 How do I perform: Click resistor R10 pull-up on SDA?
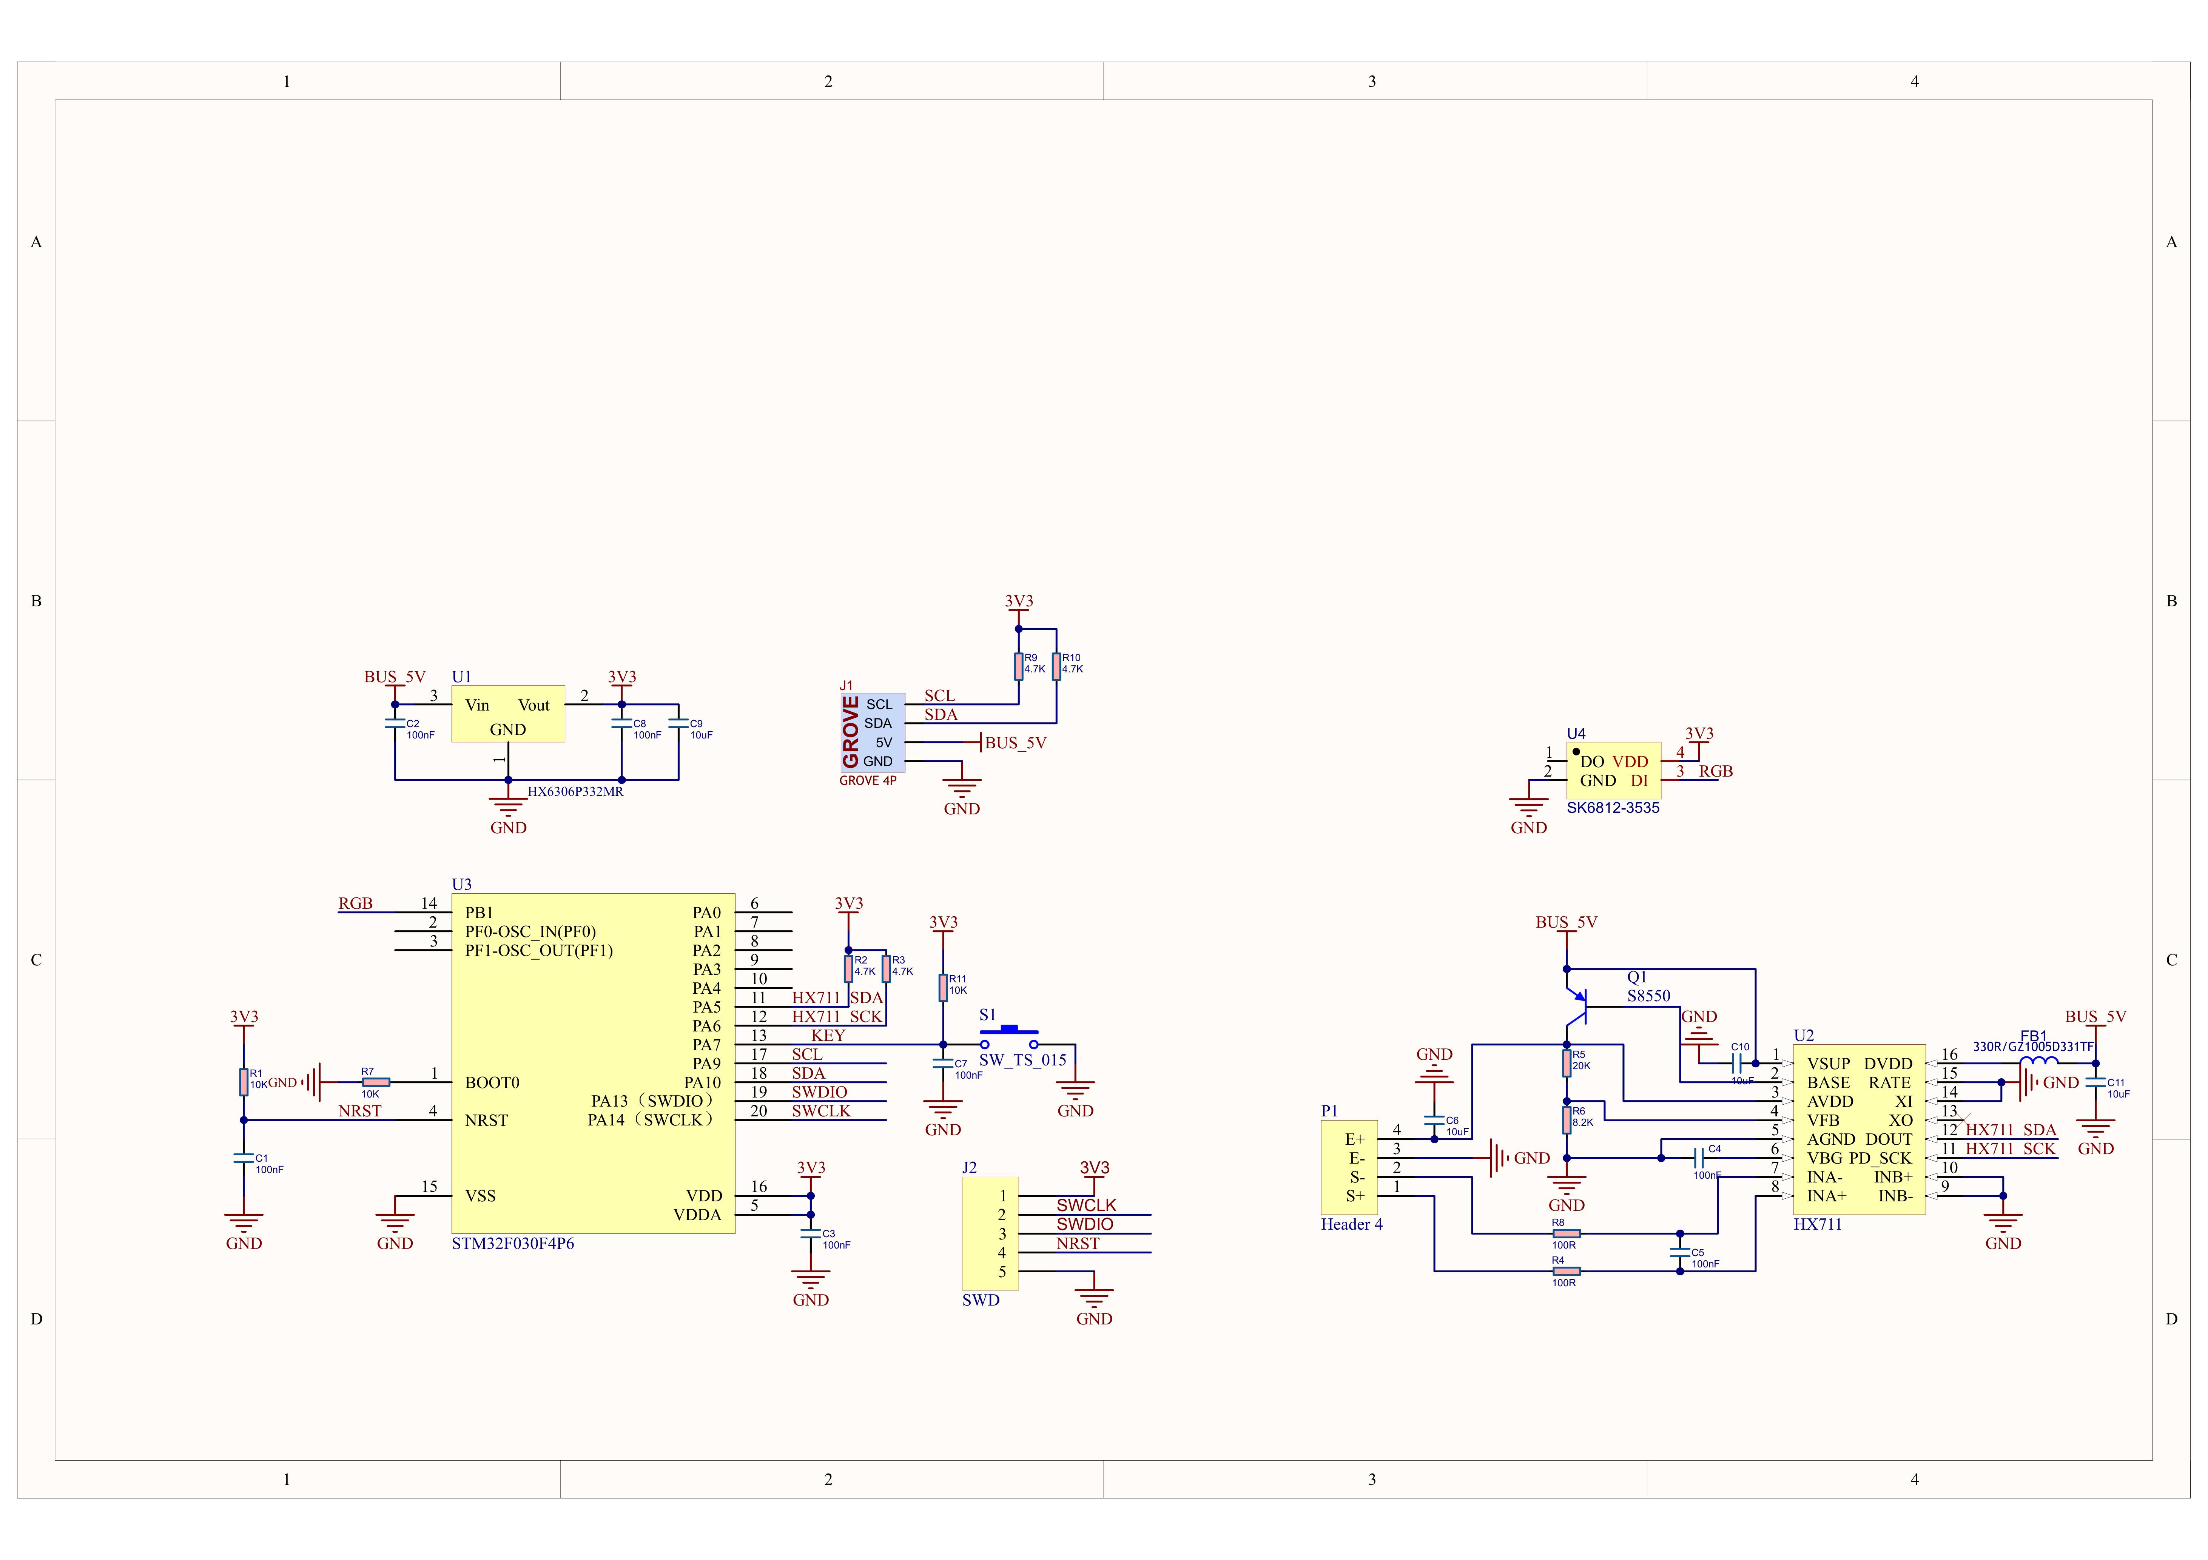click(1056, 666)
